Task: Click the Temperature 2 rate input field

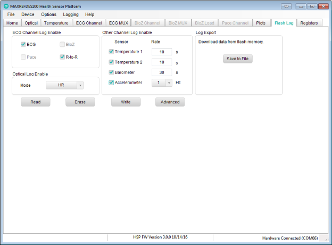Action: (162, 62)
